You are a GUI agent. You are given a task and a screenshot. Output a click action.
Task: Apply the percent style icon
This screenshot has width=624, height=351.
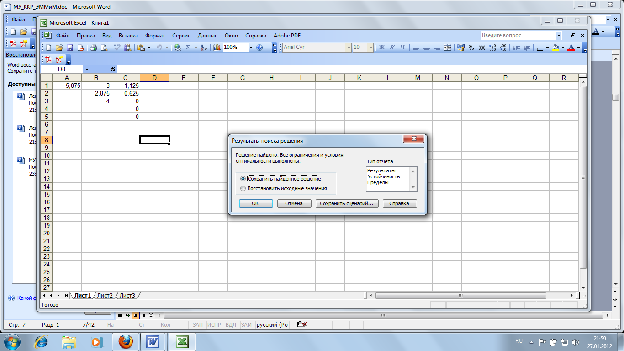point(471,48)
